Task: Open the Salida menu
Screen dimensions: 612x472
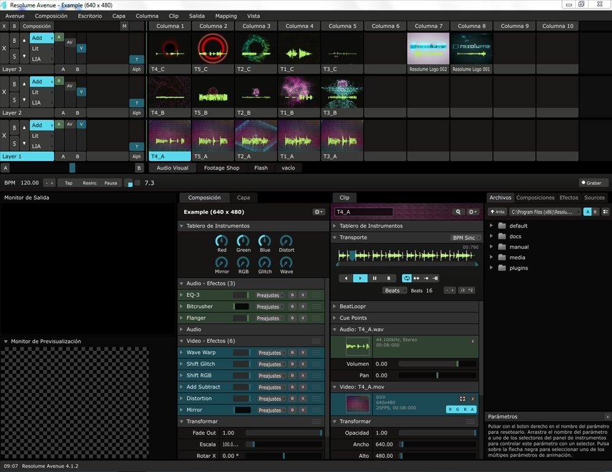Action: click(196, 16)
